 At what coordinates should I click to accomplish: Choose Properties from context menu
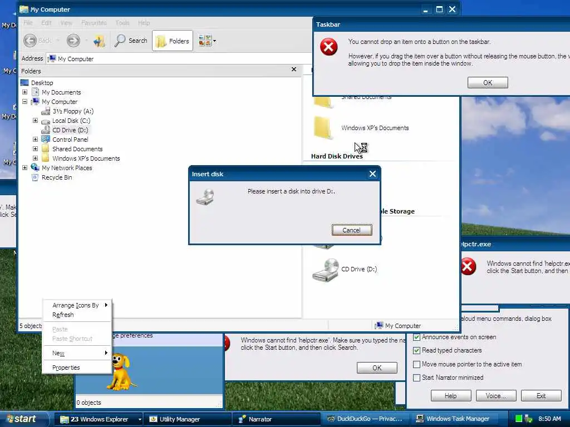point(77,368)
